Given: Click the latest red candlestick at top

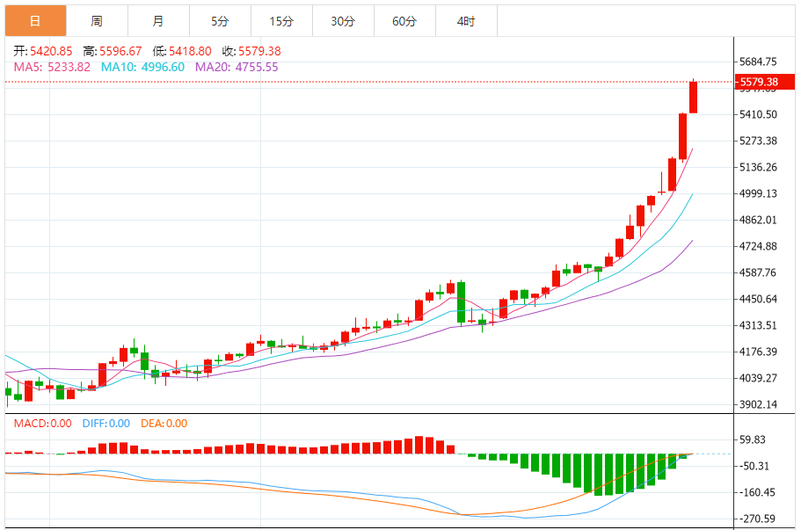Looking at the screenshot, I should [x=693, y=97].
